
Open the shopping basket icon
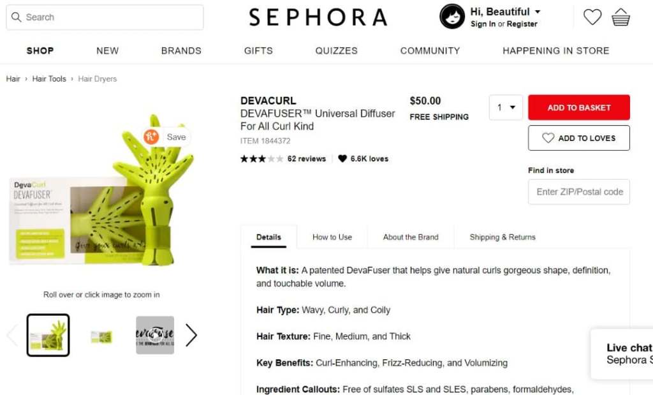620,17
